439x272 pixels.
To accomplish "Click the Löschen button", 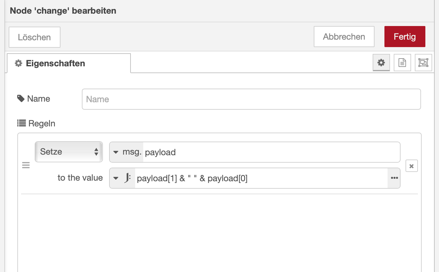I will click(34, 37).
